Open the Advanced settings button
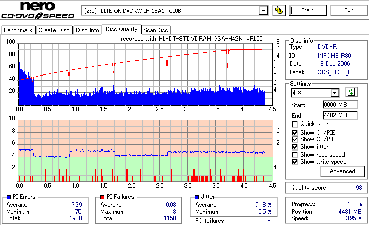This screenshot has width=369, height=225. click(342, 171)
